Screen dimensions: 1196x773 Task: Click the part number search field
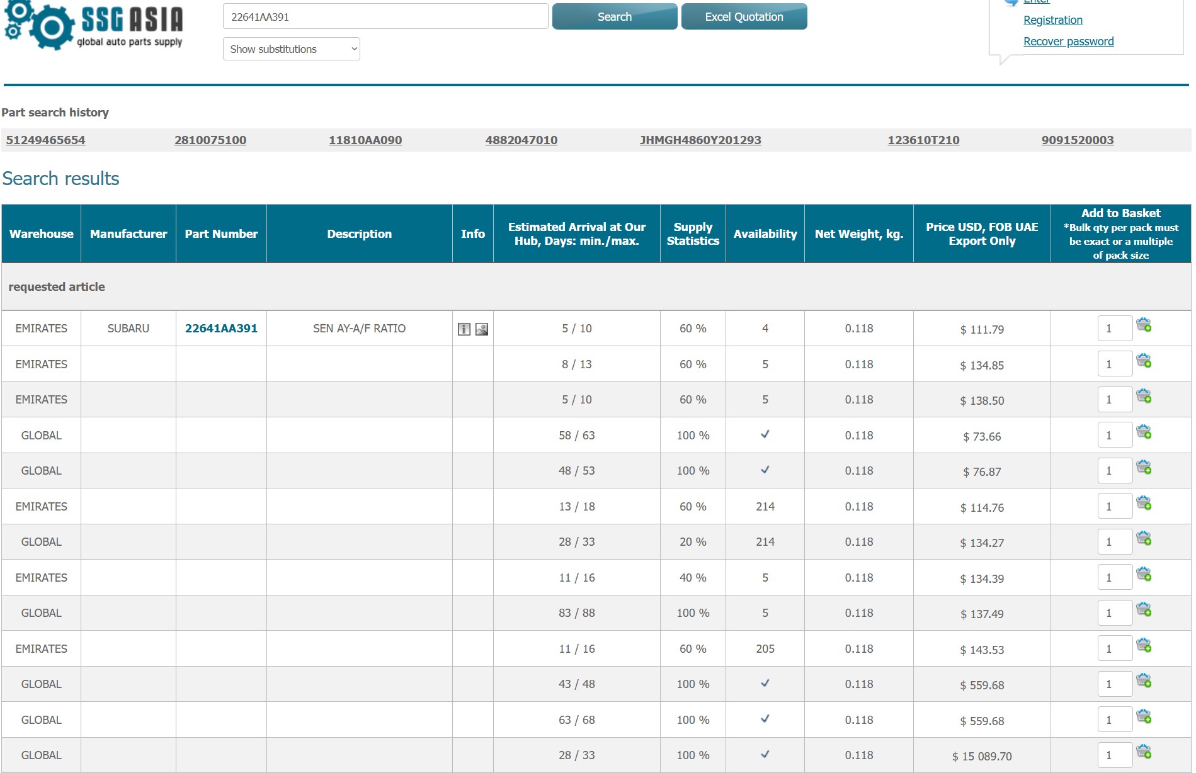click(x=385, y=17)
